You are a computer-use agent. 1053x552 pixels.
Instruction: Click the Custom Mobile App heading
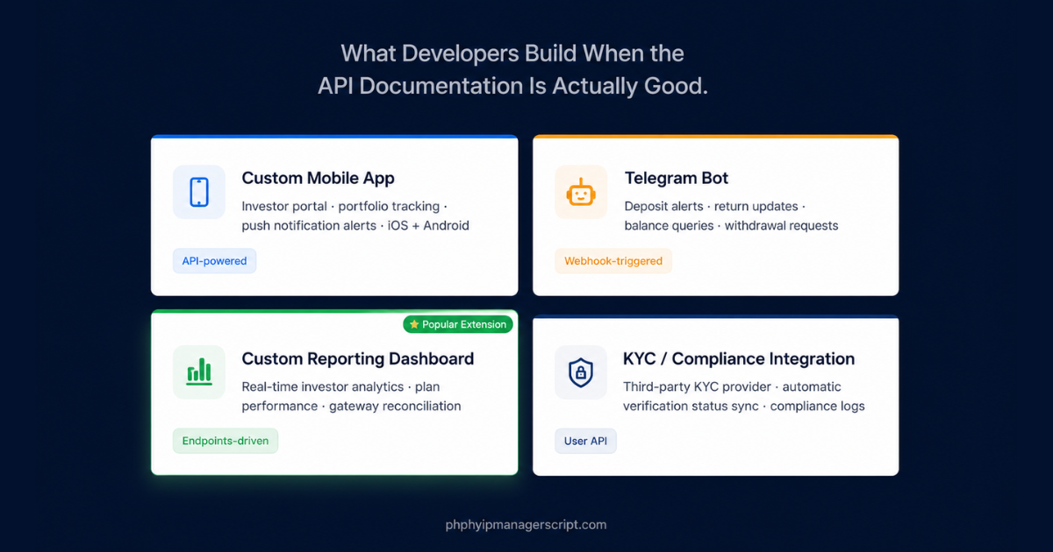[x=319, y=178]
